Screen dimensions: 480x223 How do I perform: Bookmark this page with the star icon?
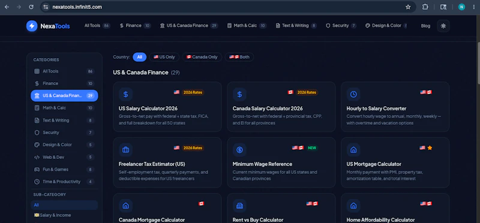click(408, 7)
